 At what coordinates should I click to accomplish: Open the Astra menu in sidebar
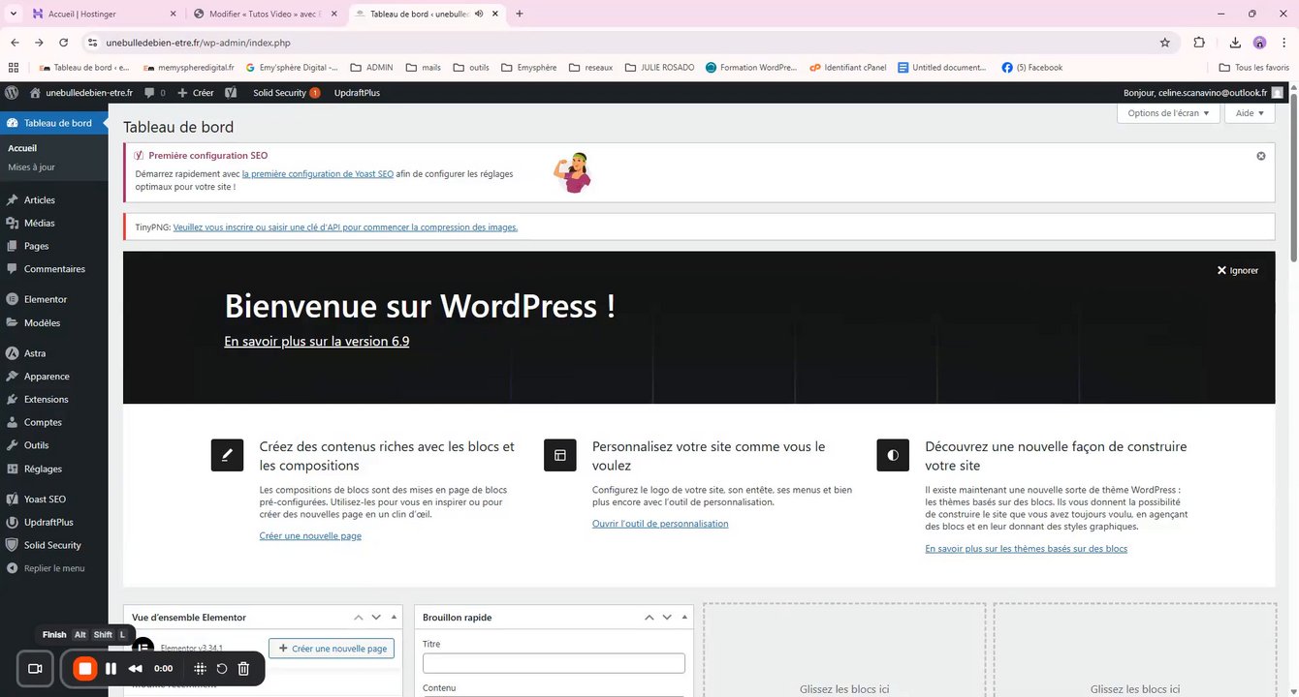pos(54,353)
